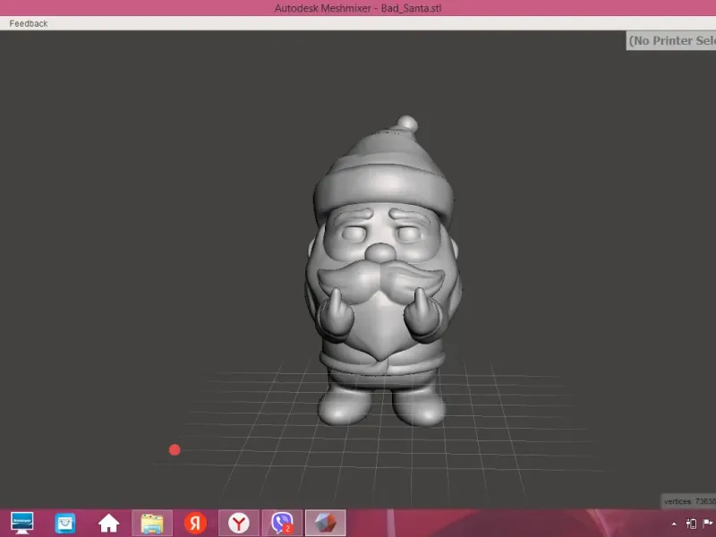
Task: Open Action Center flag icon in tray
Action: (x=708, y=524)
